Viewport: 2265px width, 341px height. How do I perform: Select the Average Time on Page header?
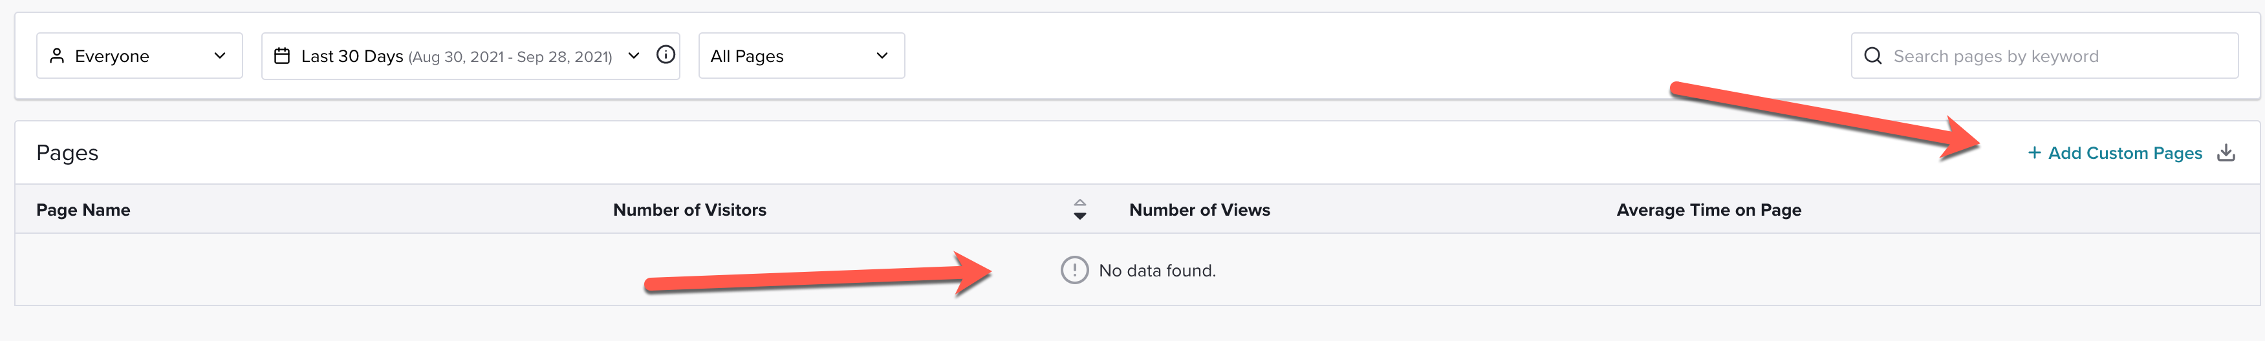click(1708, 210)
